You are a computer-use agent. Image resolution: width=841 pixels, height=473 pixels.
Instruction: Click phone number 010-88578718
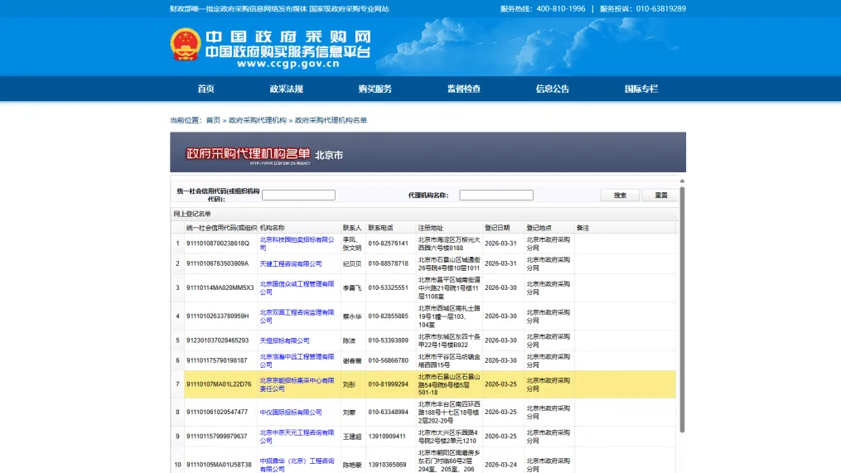point(389,264)
